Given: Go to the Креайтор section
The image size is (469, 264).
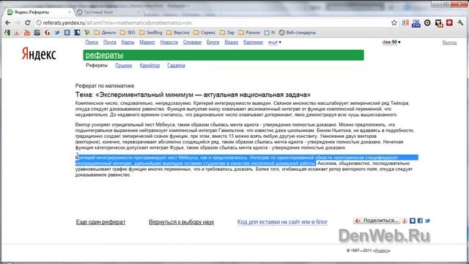Looking at the screenshot, I should point(149,65).
